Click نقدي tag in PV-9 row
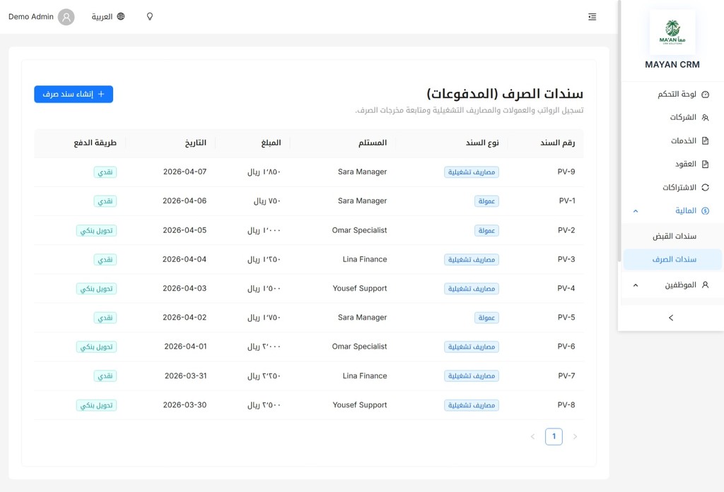The image size is (724, 492). [x=105, y=172]
